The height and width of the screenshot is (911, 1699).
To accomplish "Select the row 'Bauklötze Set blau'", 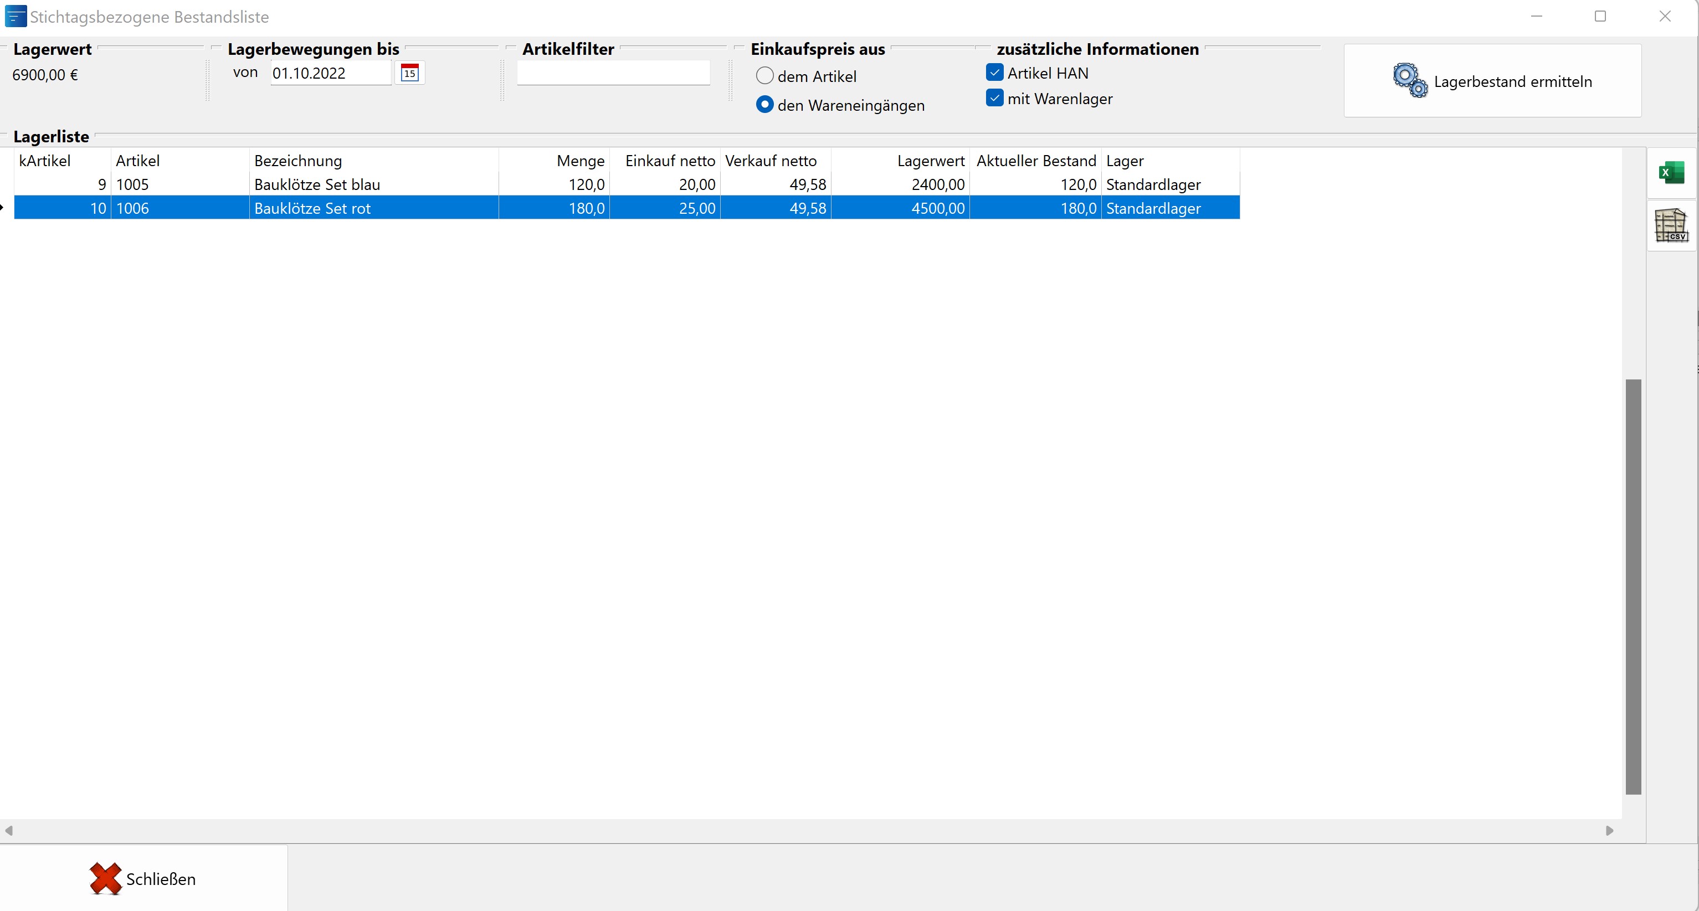I will 627,184.
